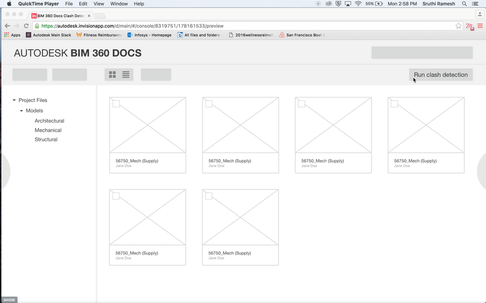
Task: Open All files and folders bookmark
Action: (x=200, y=35)
